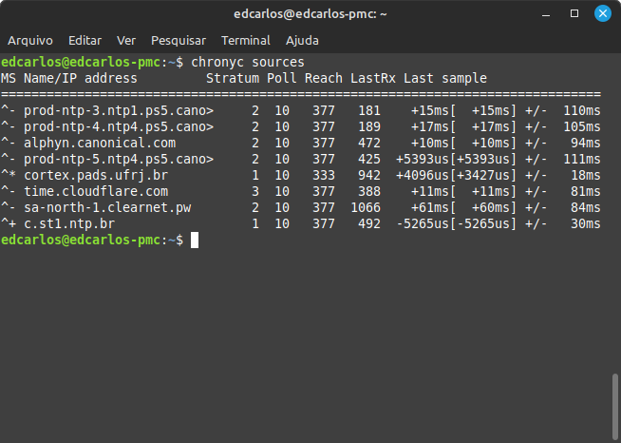
Task: Click the 'Last sample' column header text
Action: 445,78
